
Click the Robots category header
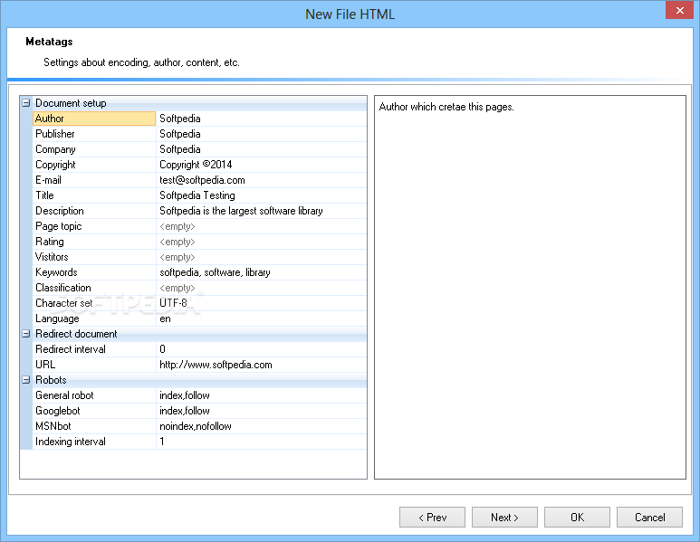click(199, 380)
